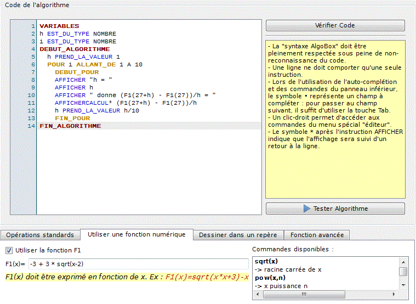Click the commands list scroll up arrow

click(x=403, y=262)
